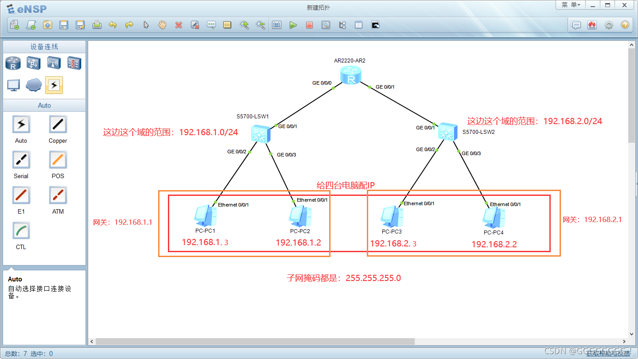Select the PC terminal device category
638x359 pixels.
(13, 85)
